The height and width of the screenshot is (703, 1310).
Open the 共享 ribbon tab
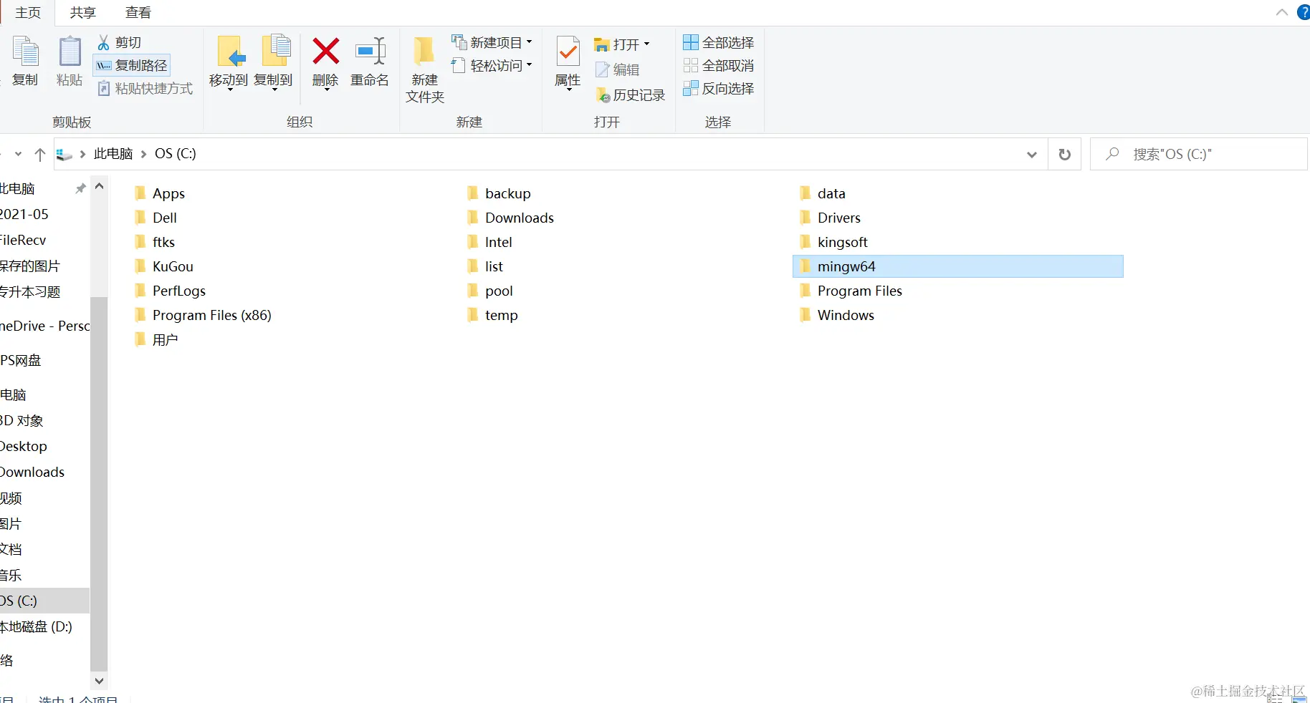82,12
